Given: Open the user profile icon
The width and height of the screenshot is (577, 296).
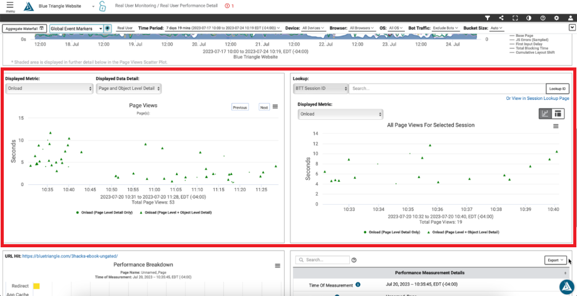Looking at the screenshot, I should pyautogui.click(x=569, y=17).
